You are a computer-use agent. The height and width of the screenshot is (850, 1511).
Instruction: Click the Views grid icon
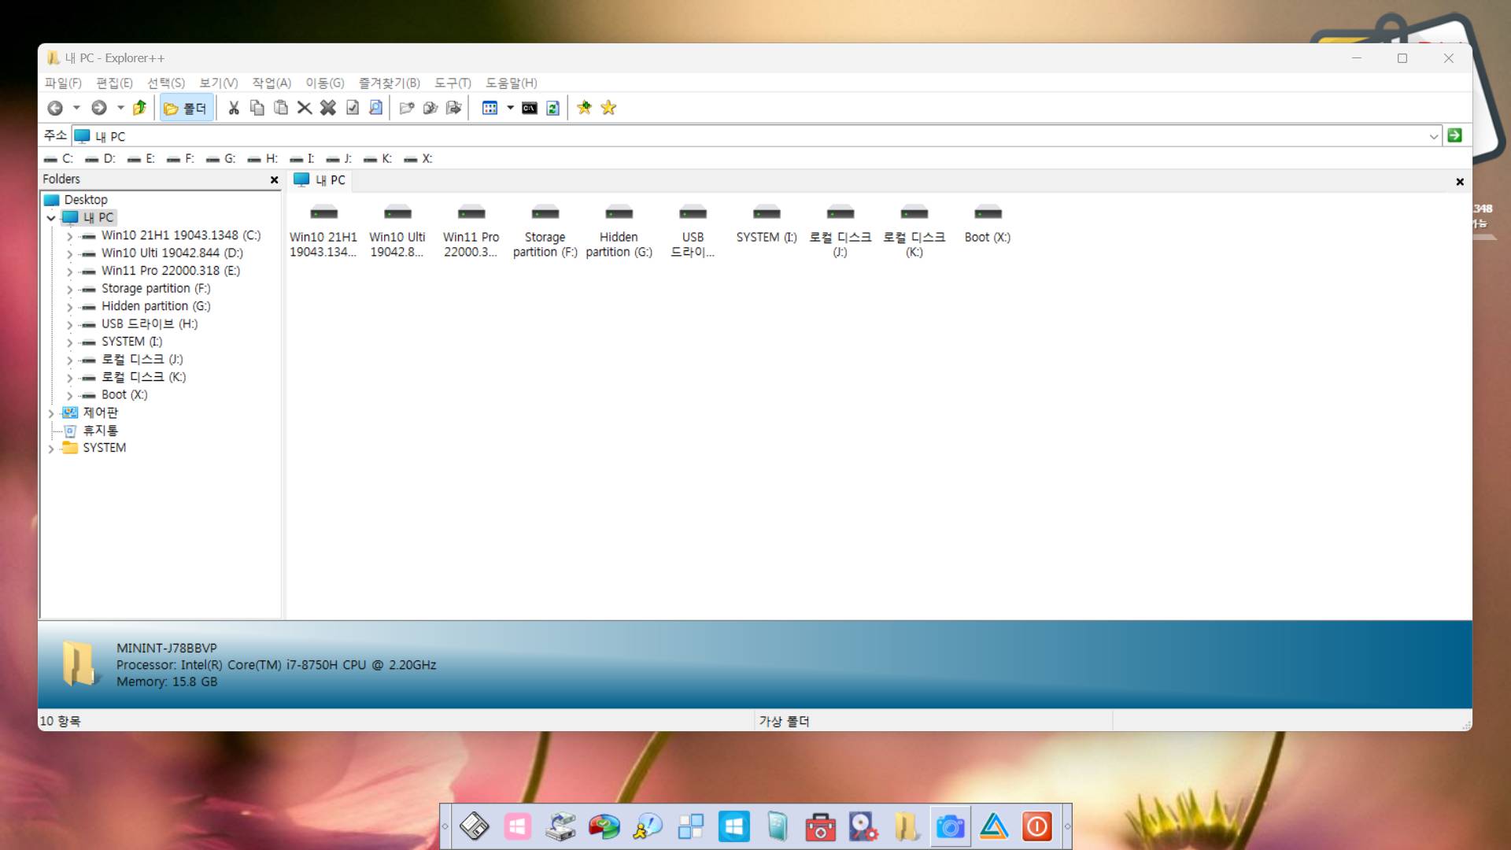tap(490, 108)
